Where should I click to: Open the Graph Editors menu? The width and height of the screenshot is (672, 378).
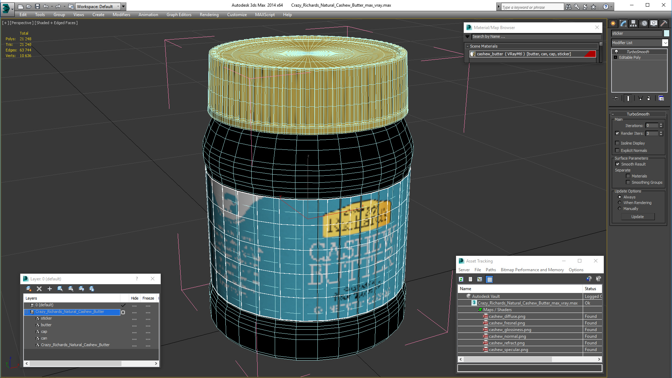click(x=179, y=15)
